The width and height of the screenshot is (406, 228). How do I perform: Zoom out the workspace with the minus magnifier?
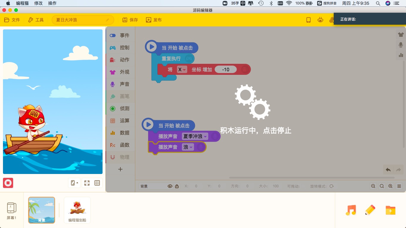coord(373,186)
